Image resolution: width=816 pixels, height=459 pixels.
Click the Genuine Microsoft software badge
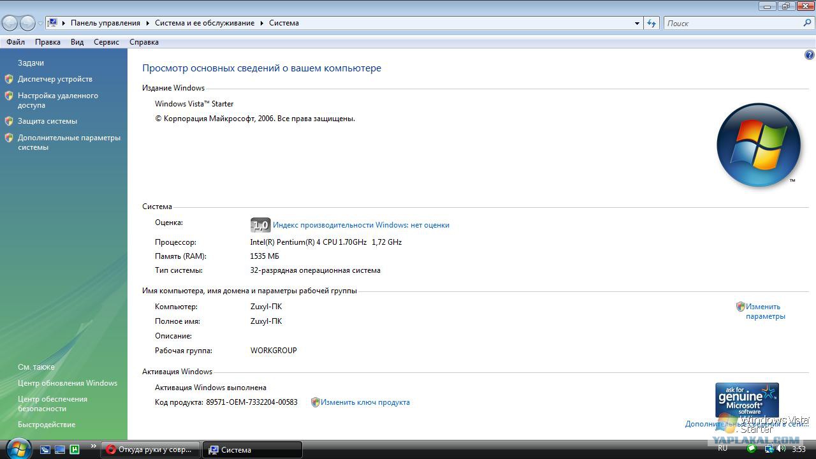(x=747, y=400)
